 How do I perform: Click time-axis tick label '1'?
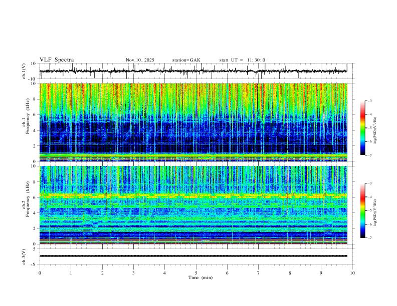(71, 273)
